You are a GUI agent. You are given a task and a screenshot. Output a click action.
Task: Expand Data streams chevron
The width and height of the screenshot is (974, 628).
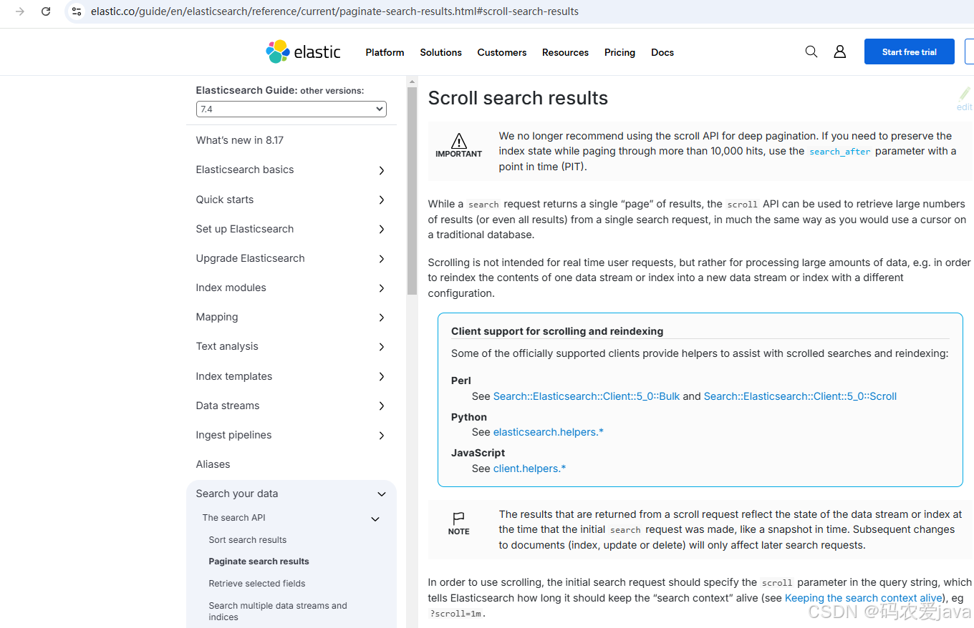coord(382,406)
